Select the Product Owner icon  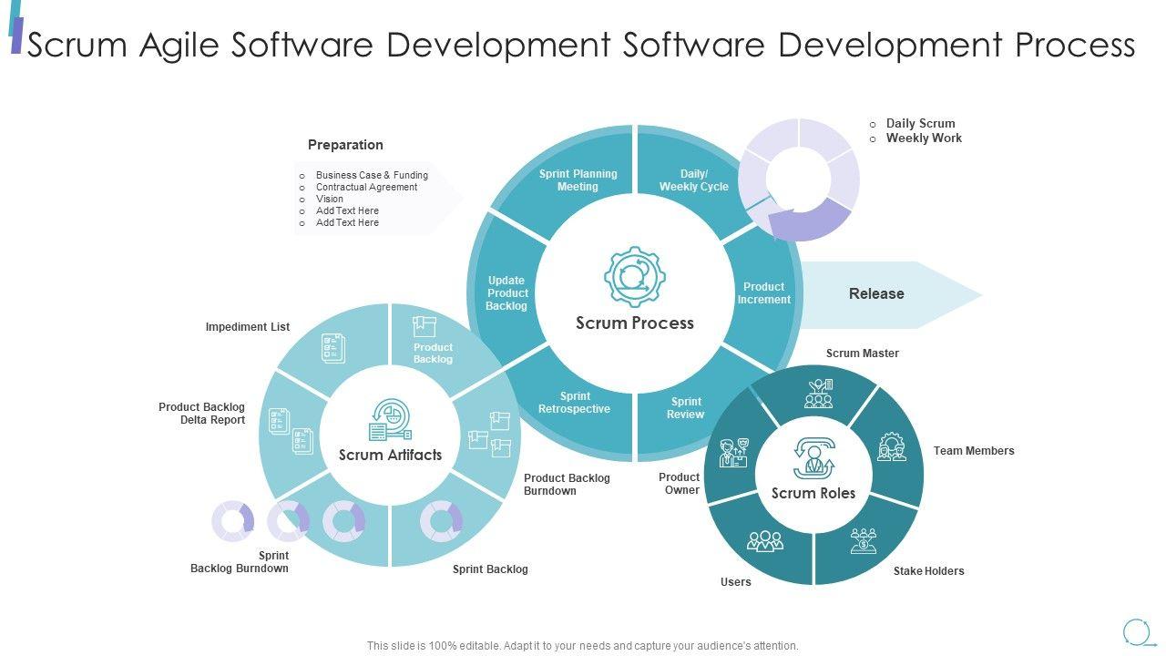[x=733, y=453]
